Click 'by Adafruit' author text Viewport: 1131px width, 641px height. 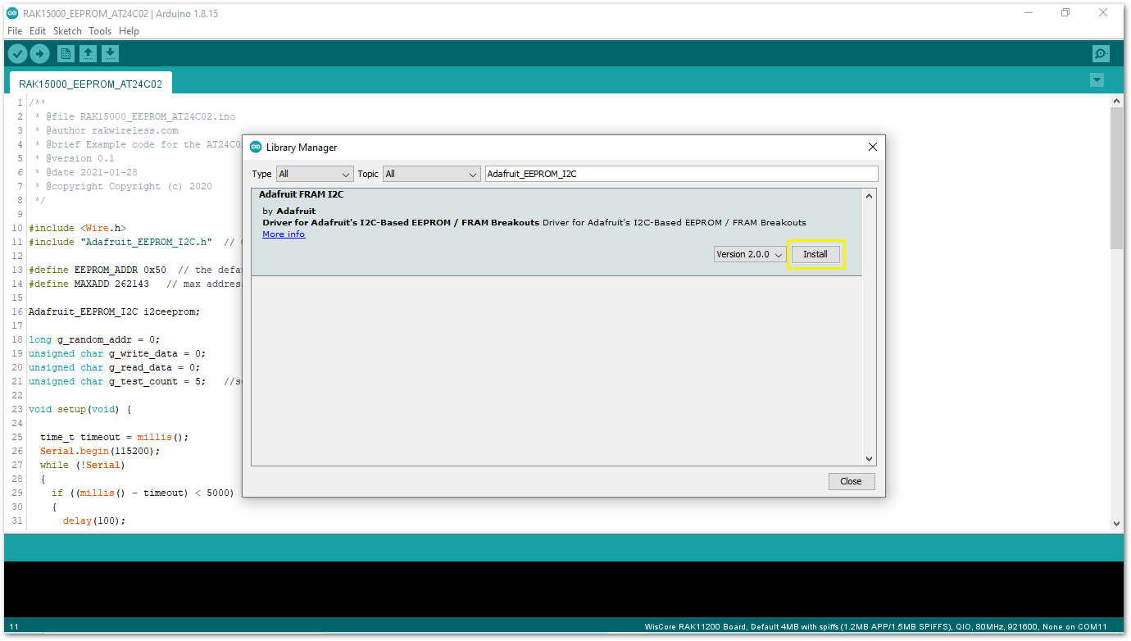pyautogui.click(x=288, y=211)
